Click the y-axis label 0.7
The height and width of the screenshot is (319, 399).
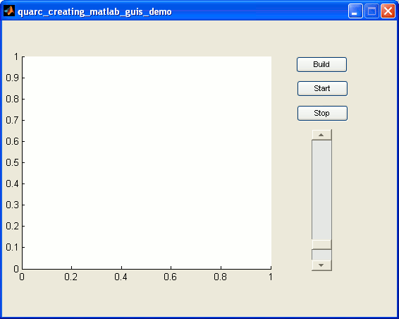13,120
